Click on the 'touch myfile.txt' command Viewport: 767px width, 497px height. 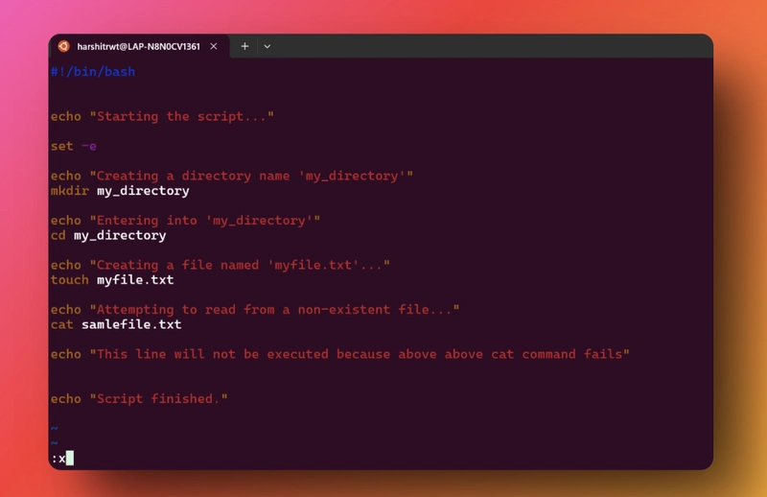pyautogui.click(x=112, y=280)
